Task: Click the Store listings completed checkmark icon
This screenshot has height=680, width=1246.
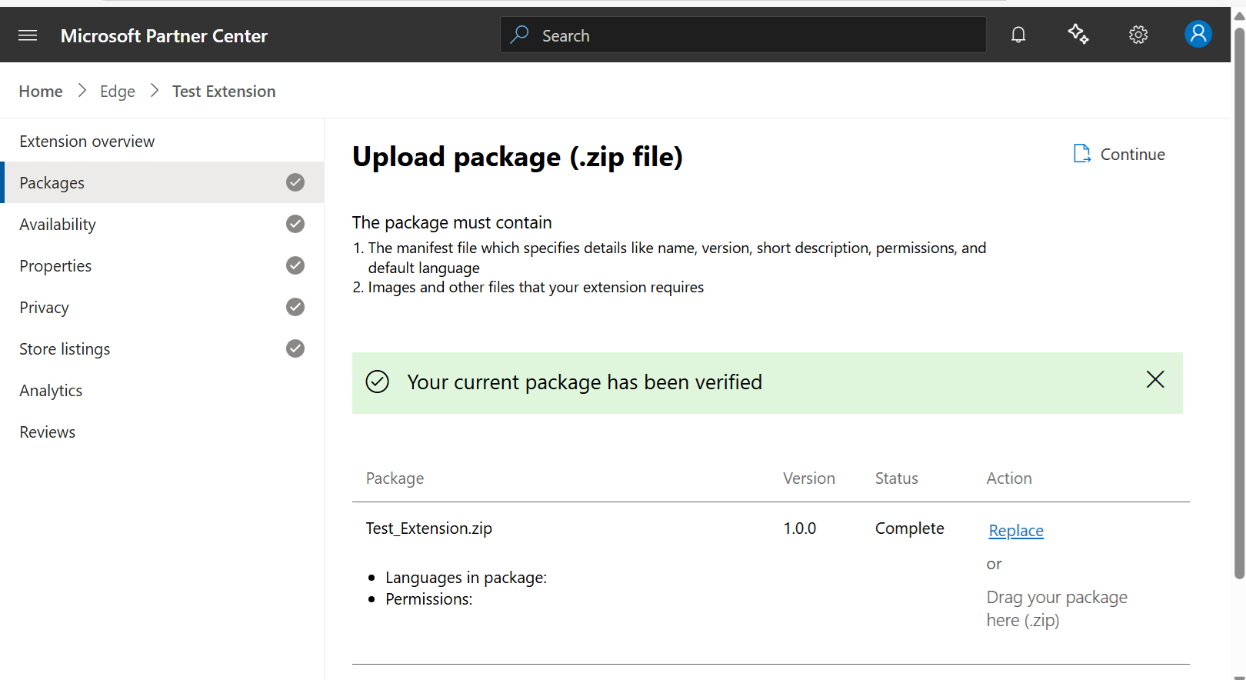Action: point(295,348)
